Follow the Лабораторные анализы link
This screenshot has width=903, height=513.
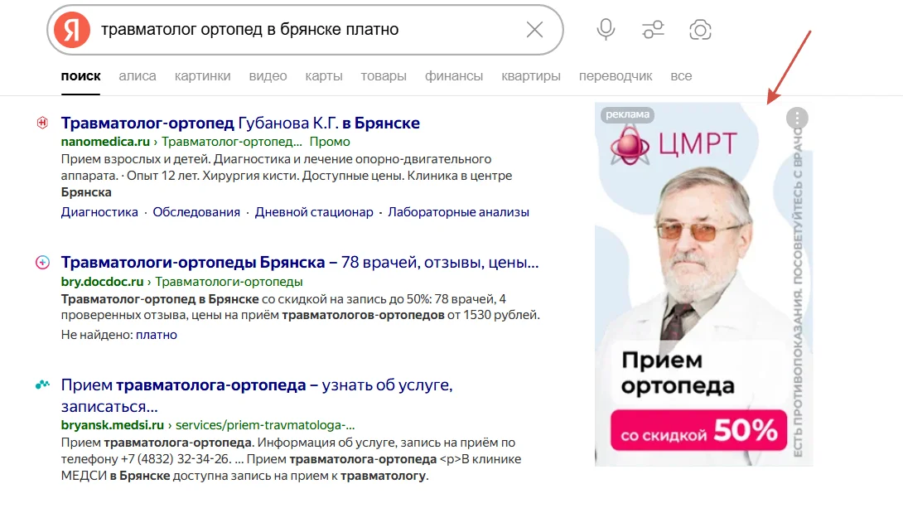click(x=460, y=211)
